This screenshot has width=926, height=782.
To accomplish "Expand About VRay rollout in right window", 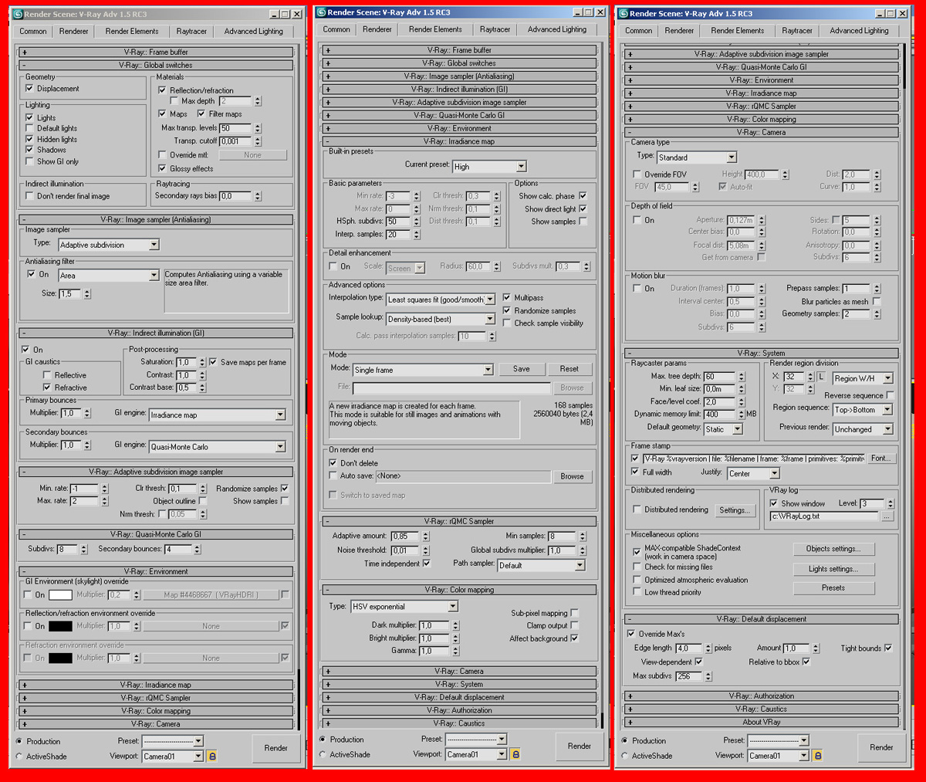I will point(762,723).
